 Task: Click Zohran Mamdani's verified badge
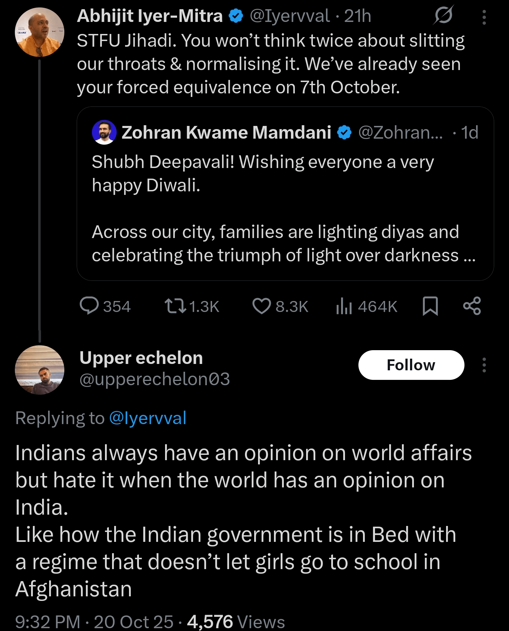click(x=344, y=133)
